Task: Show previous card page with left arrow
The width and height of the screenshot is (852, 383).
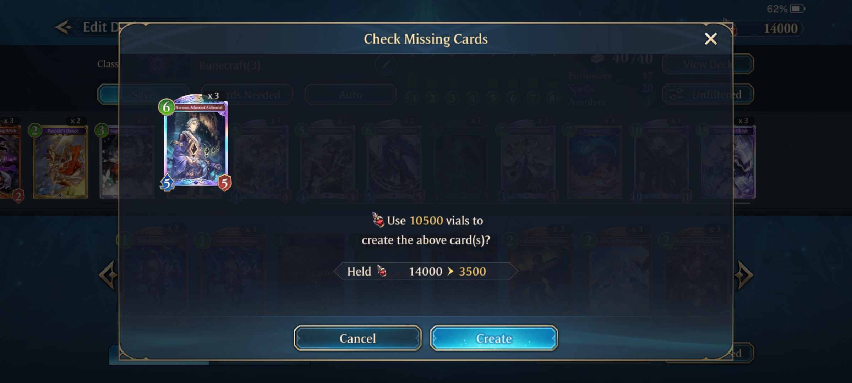Action: click(108, 275)
